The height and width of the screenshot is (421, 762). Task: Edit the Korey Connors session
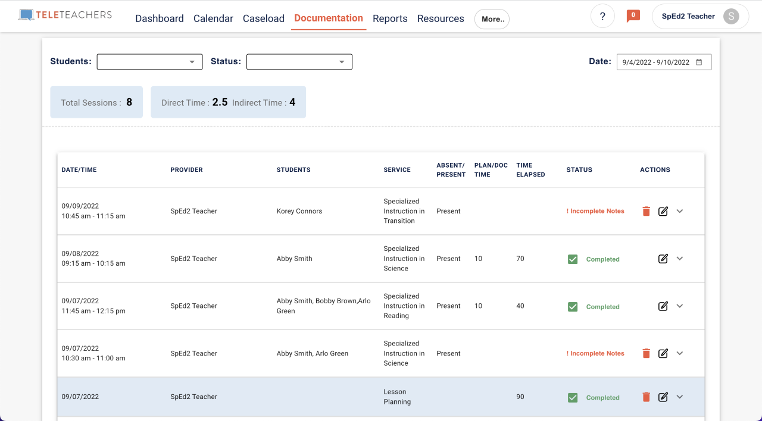coord(663,211)
